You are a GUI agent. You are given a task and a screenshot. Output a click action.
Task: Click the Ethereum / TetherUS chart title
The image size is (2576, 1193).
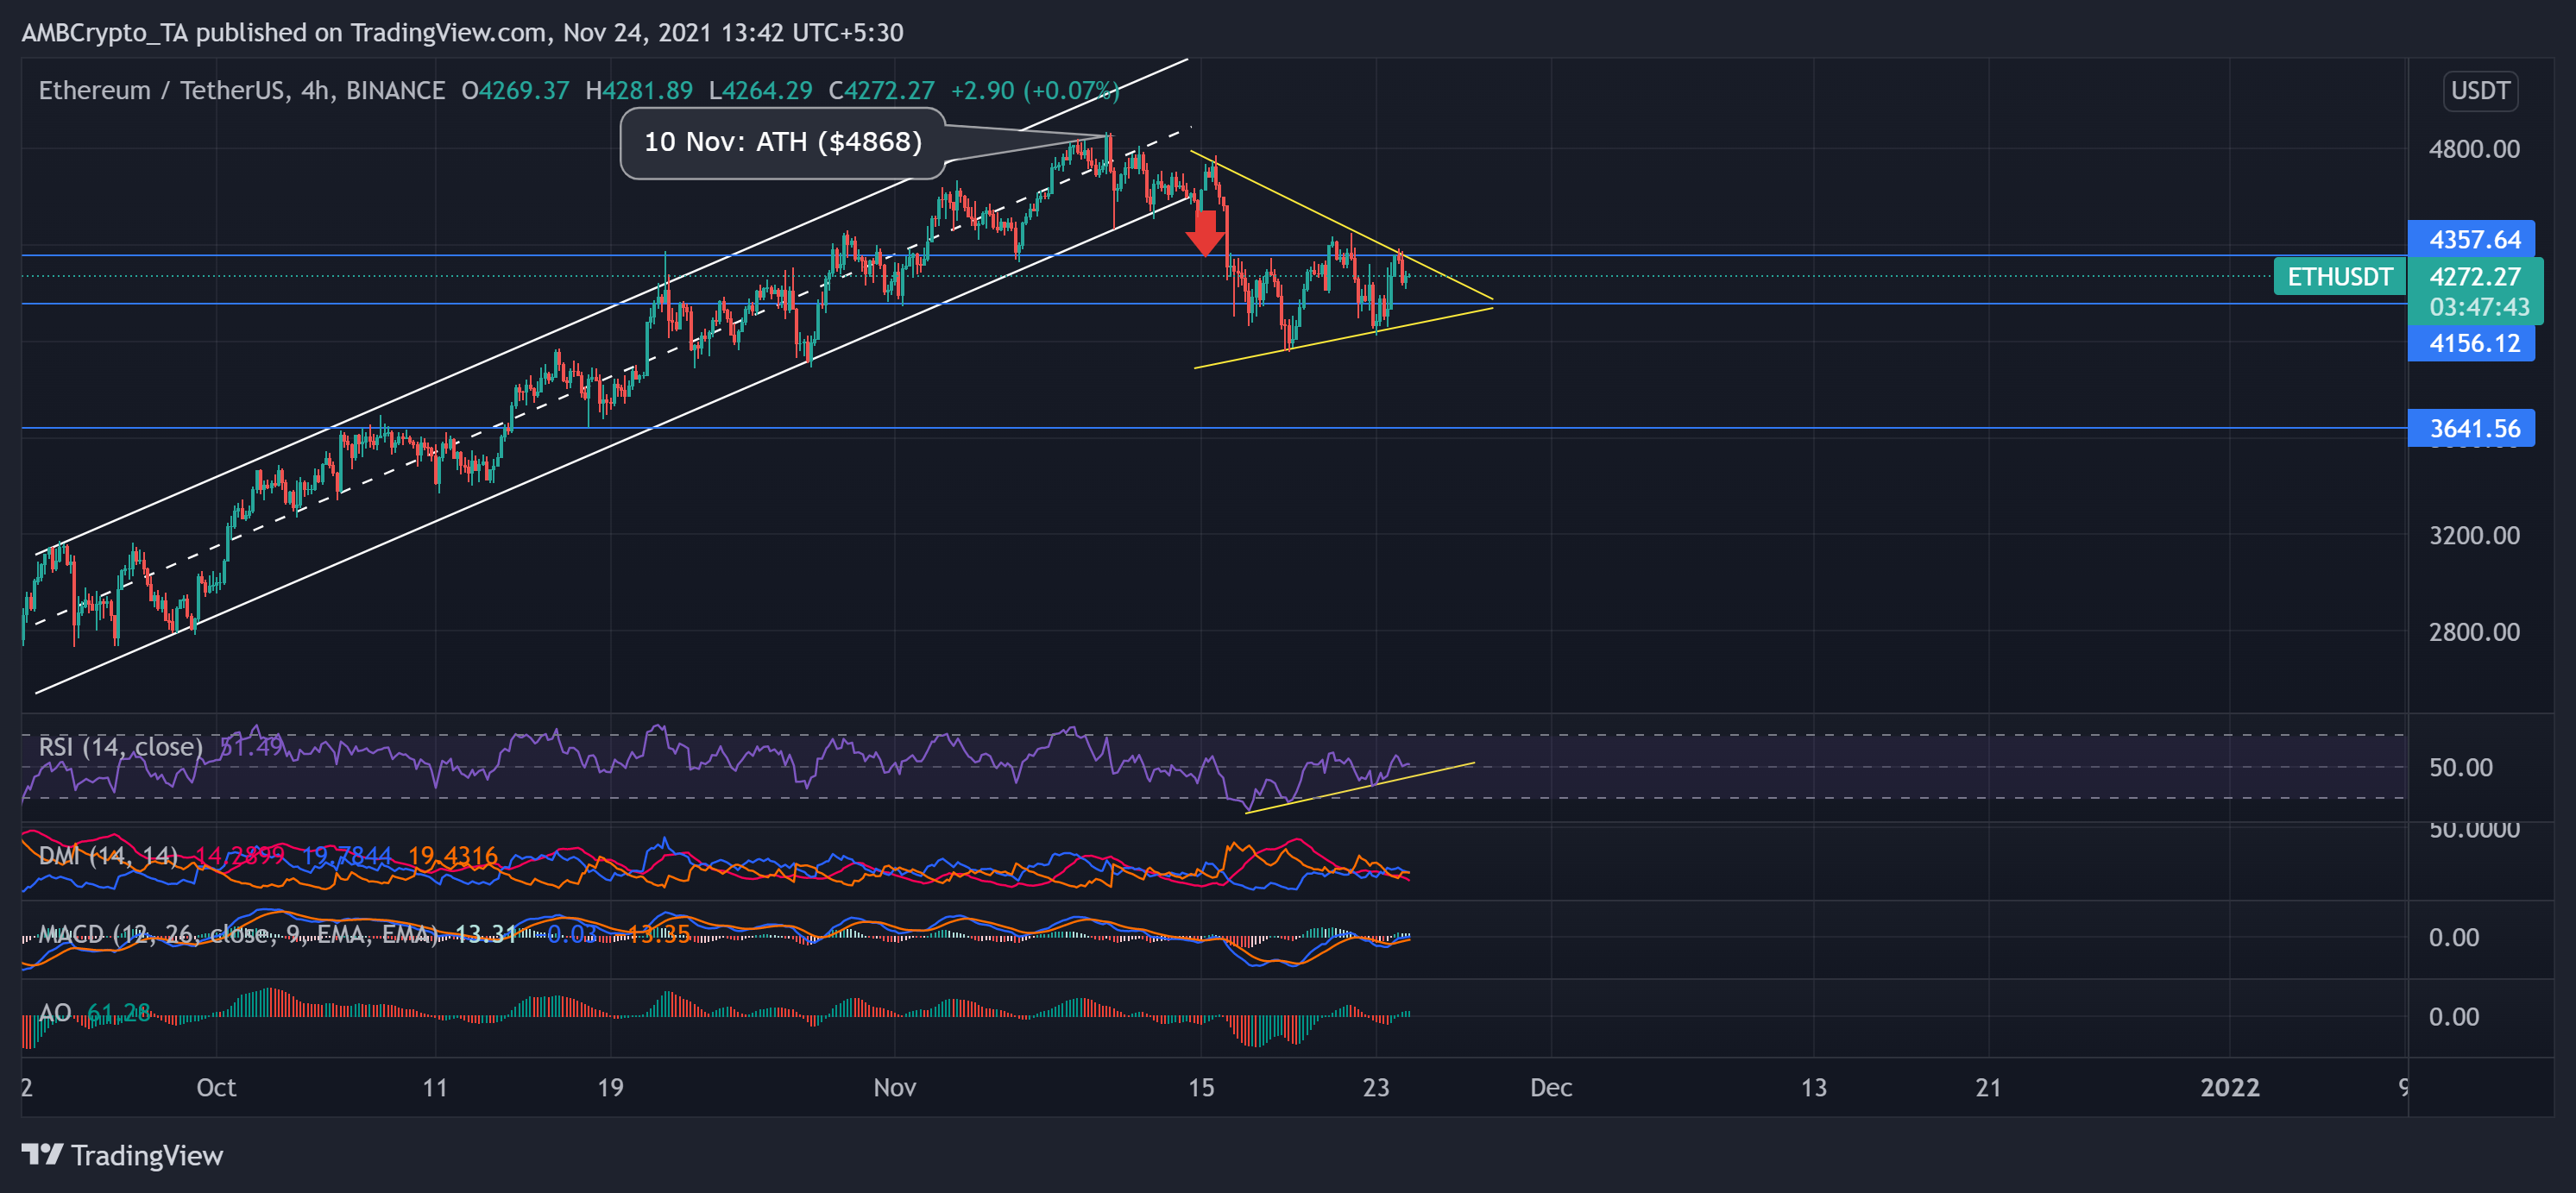pos(241,91)
